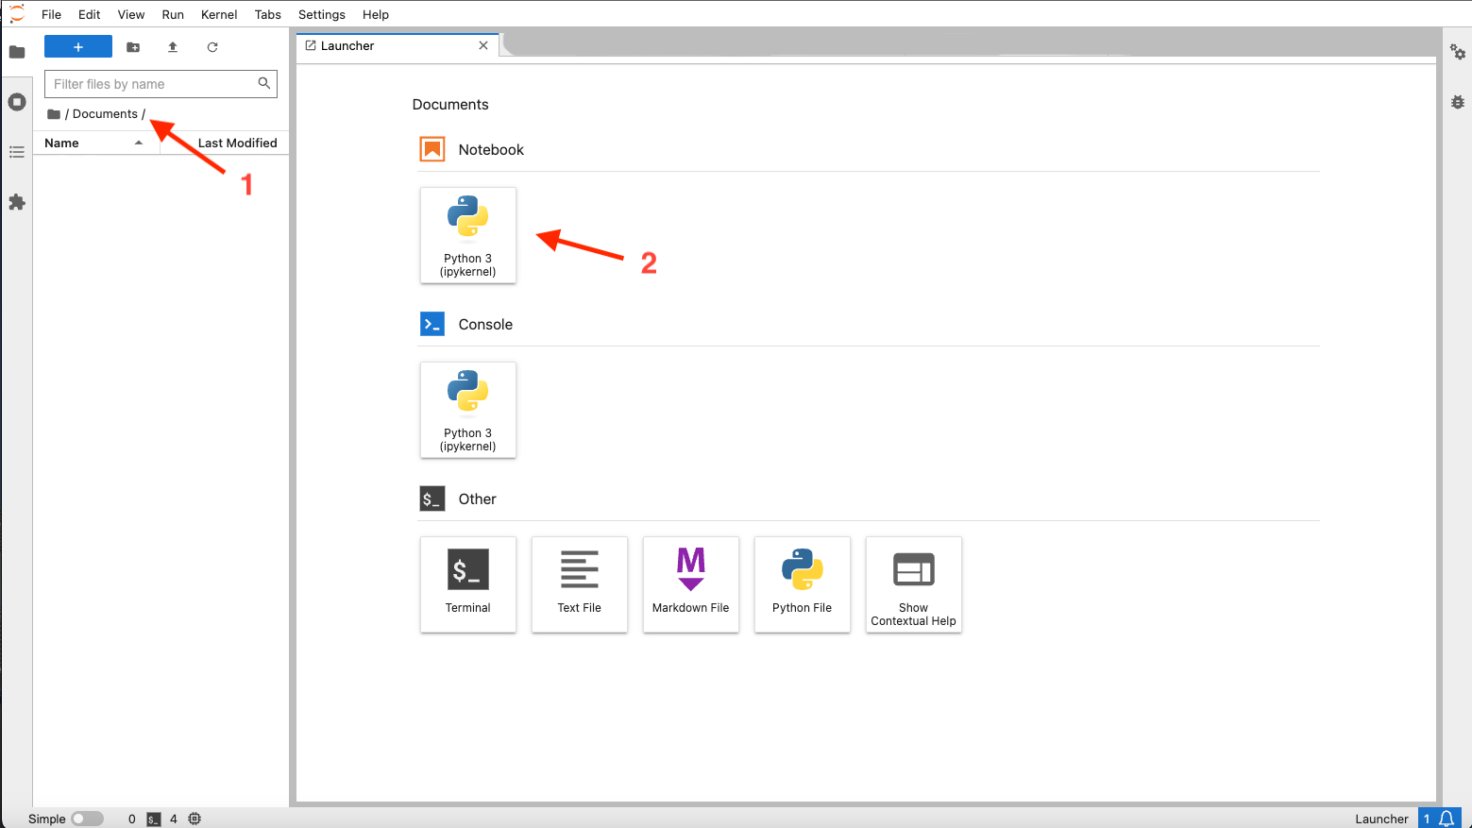Create a new folder in file browser
Image resolution: width=1472 pixels, height=828 pixels.
pyautogui.click(x=133, y=47)
